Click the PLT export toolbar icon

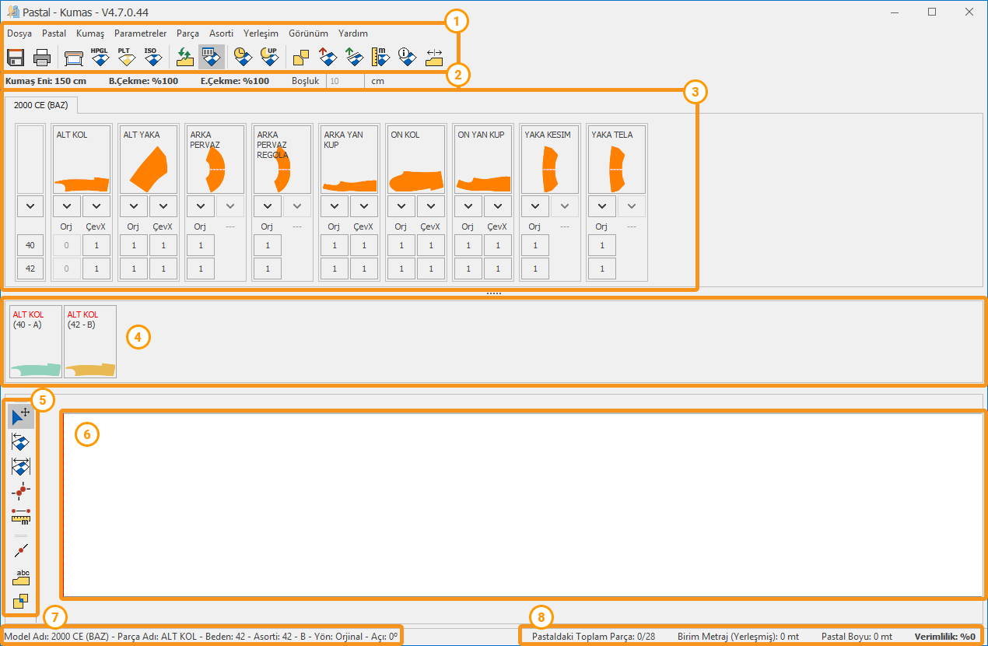point(125,57)
